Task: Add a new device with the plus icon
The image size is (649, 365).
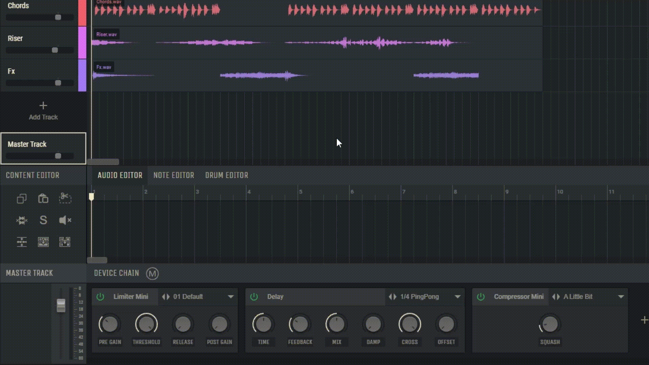Action: 644,320
